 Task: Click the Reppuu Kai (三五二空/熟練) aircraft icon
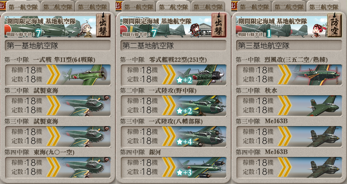(317, 75)
